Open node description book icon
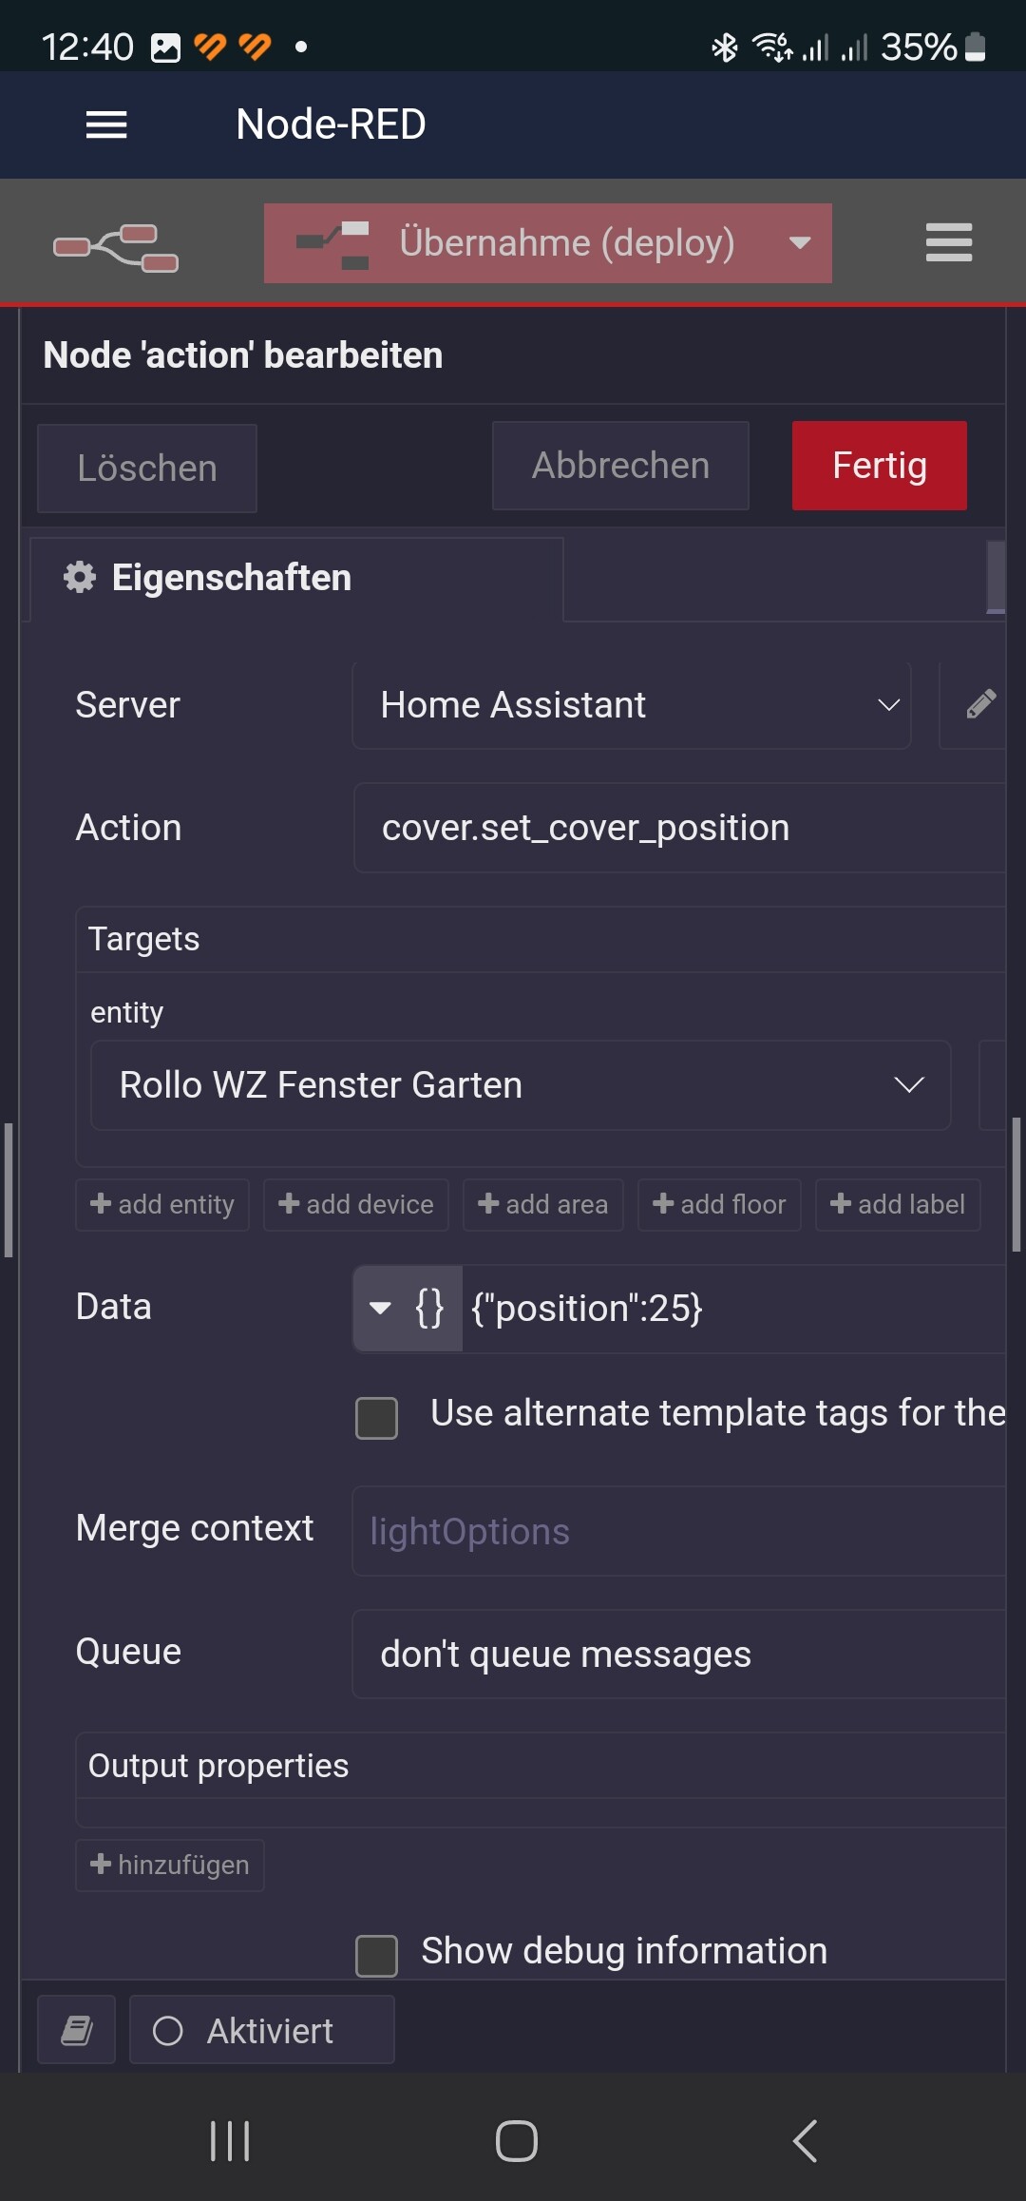This screenshot has height=2201, width=1026. pos(77,2031)
